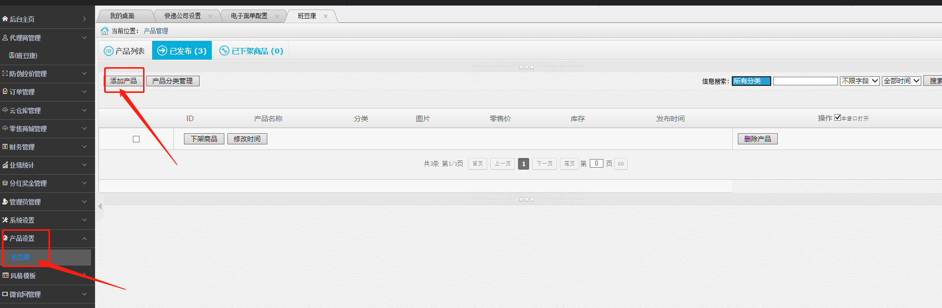This screenshot has height=308, width=942.
Task: Click the breadcrumb home icon
Action: tap(105, 31)
